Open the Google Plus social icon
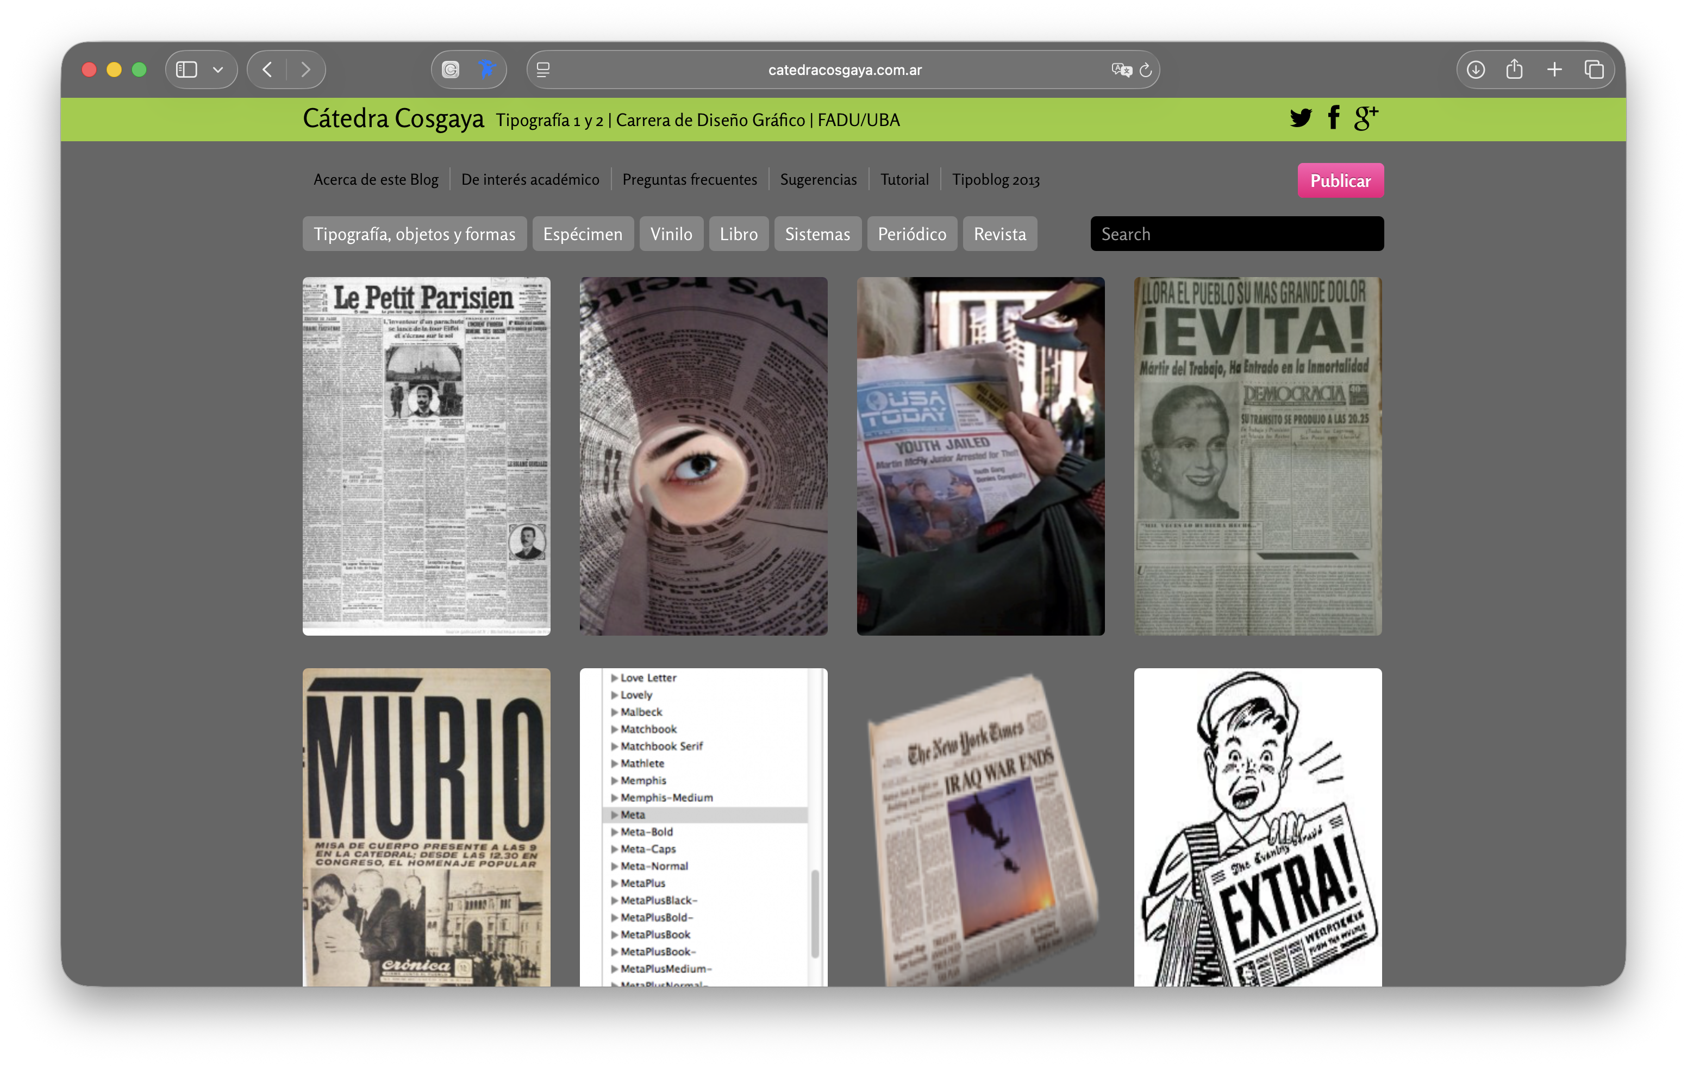 pos(1365,118)
